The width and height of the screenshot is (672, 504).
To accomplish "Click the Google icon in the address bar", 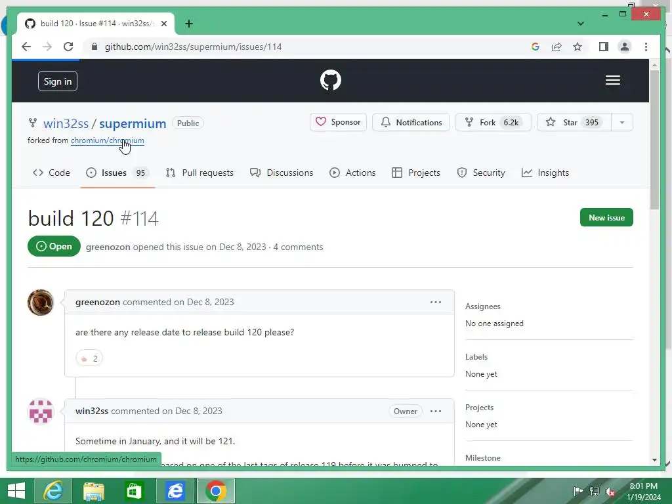I will point(535,47).
